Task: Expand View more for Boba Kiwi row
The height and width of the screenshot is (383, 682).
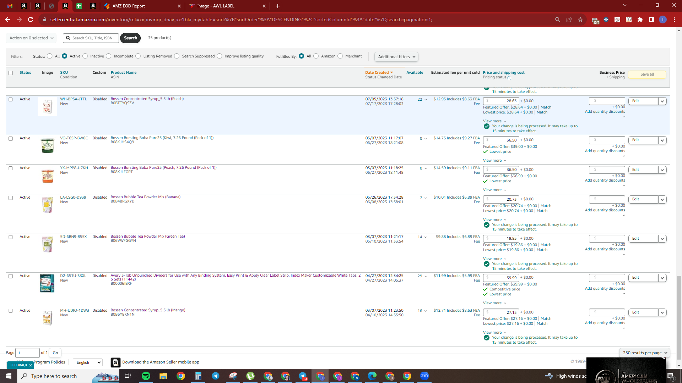Action: 494,161
